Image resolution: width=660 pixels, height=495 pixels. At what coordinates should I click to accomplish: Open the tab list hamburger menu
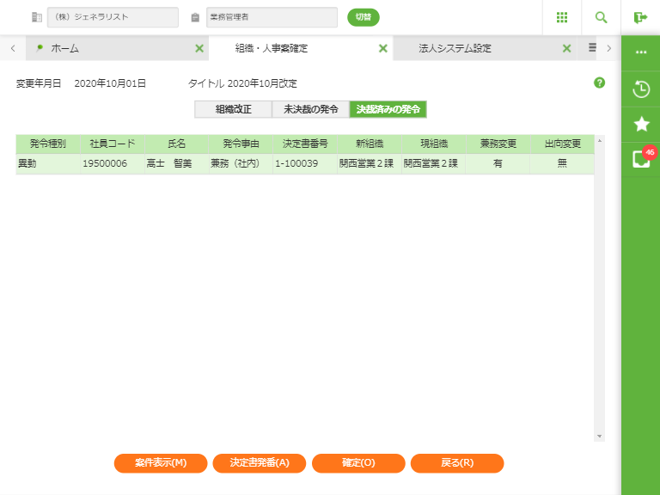click(592, 48)
